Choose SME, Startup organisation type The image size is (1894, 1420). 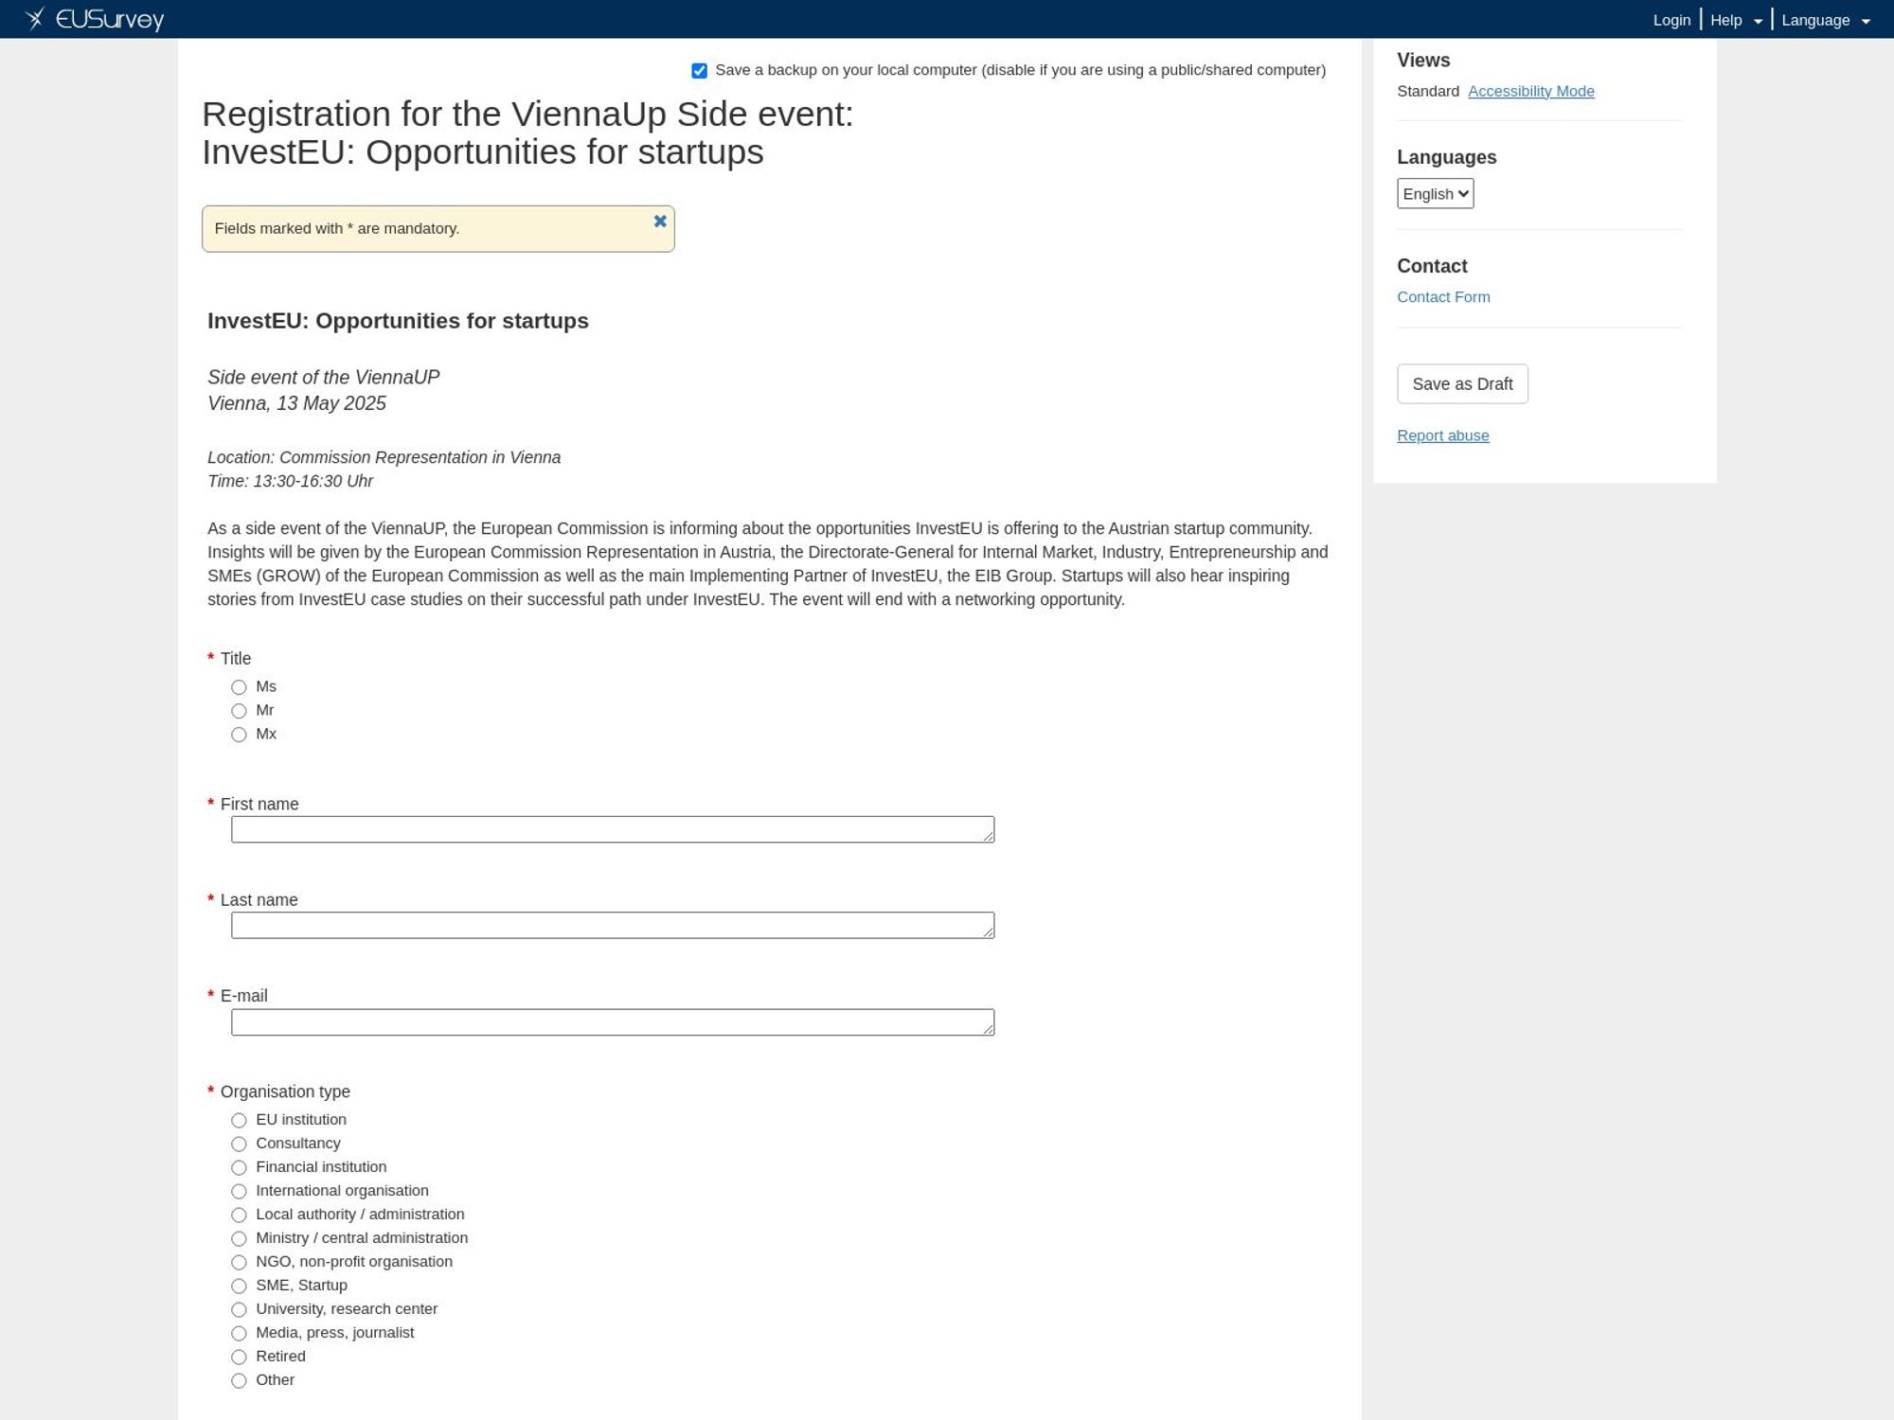pos(239,1286)
